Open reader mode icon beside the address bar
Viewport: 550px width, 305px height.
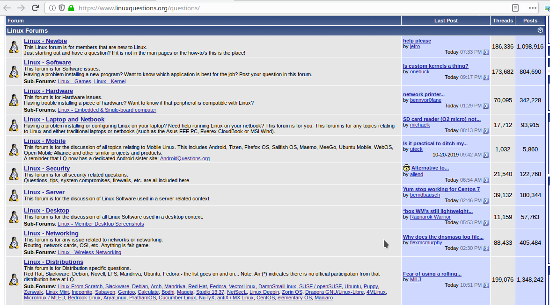point(515,8)
